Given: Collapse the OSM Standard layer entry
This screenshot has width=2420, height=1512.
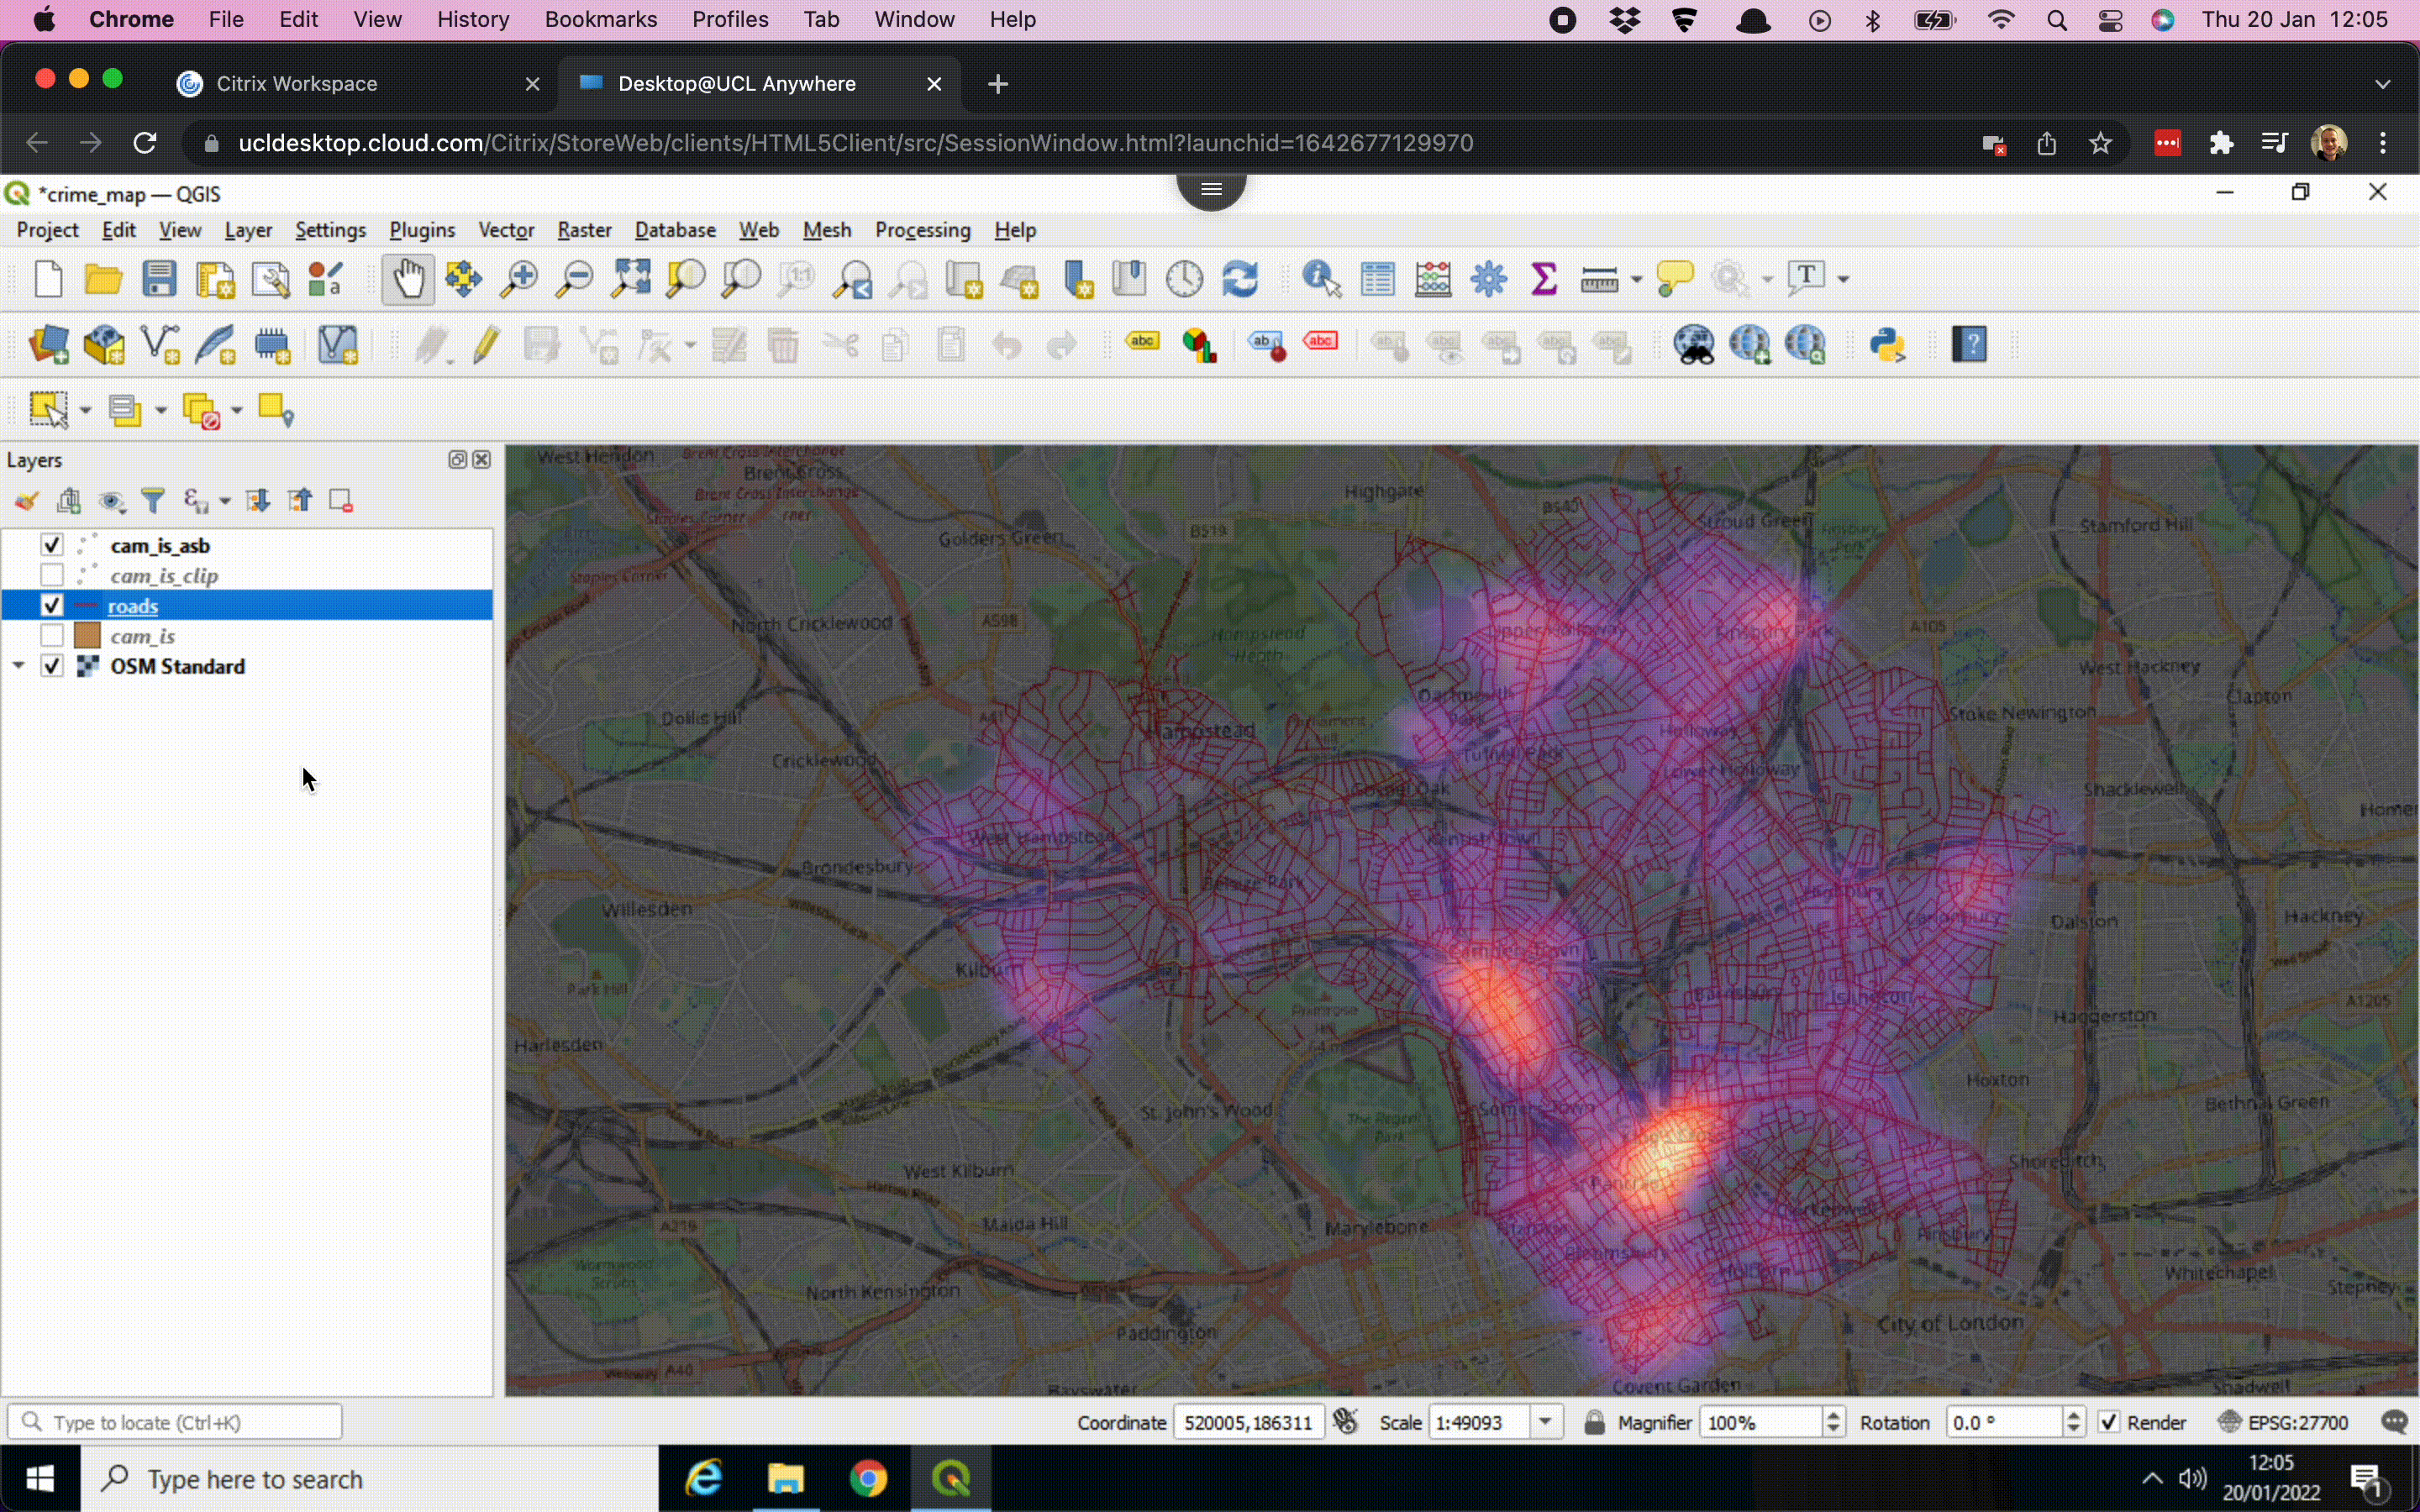Looking at the screenshot, I should point(19,665).
